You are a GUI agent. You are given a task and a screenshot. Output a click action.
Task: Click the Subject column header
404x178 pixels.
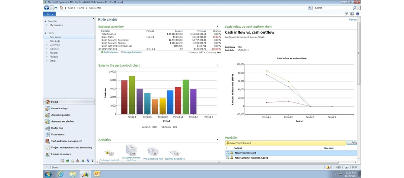point(238,148)
